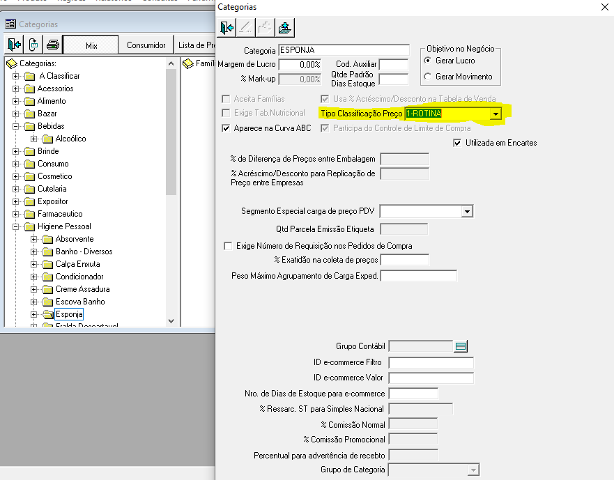The width and height of the screenshot is (614, 480).
Task: Select Gerar Lucro radio button
Action: pos(428,61)
